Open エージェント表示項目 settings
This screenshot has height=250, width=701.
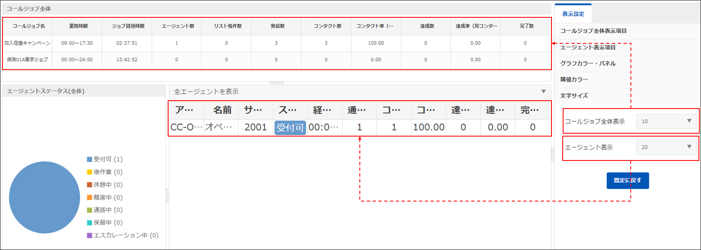[x=588, y=47]
